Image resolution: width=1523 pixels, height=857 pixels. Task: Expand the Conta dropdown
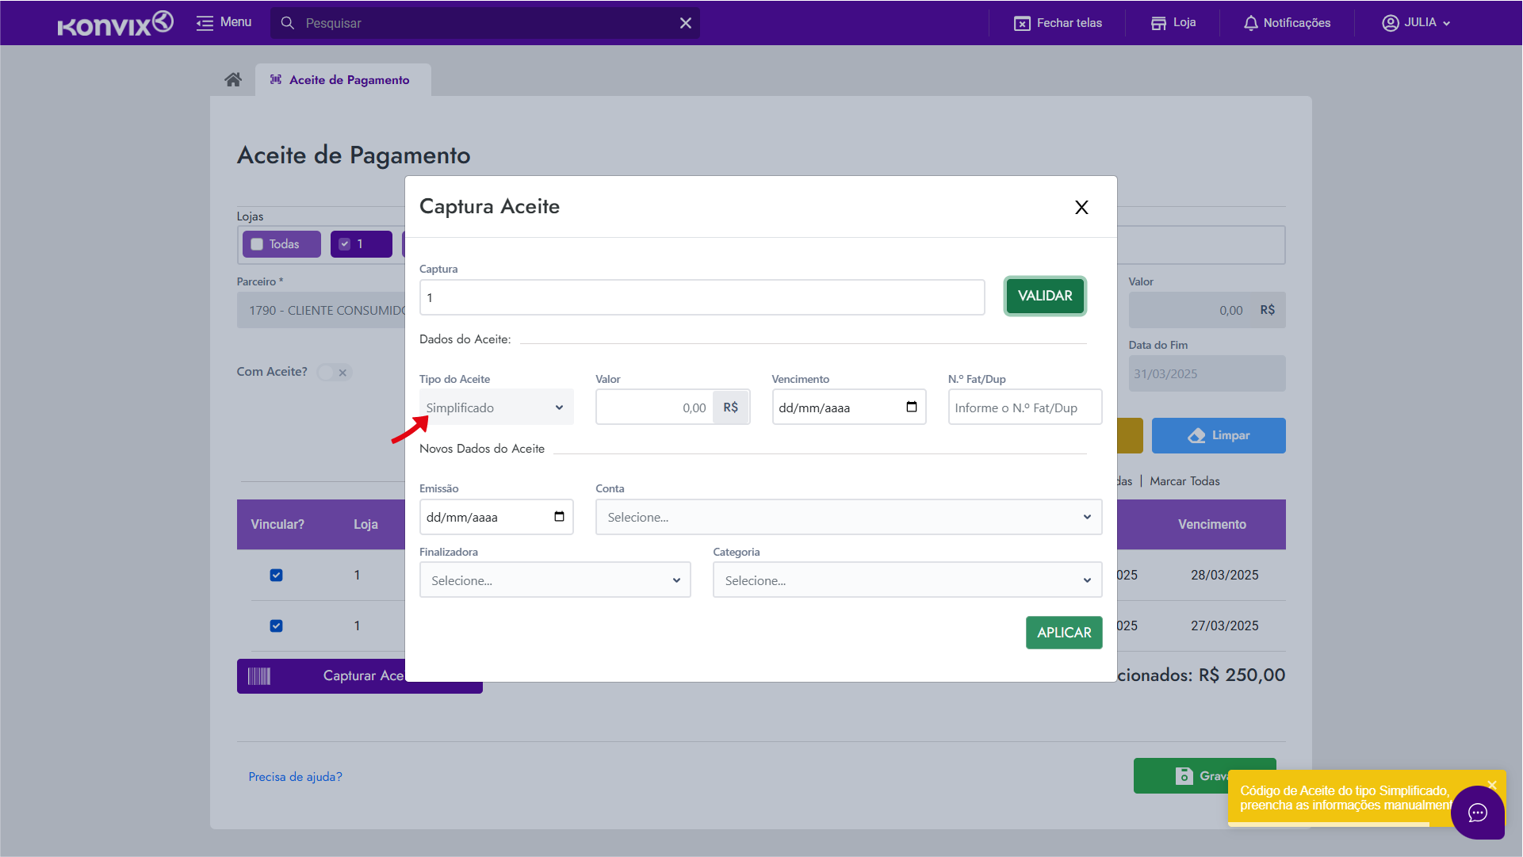tap(848, 517)
